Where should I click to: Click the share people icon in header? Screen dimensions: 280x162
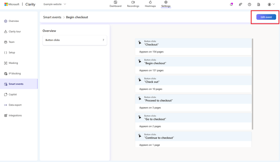coord(240,4)
